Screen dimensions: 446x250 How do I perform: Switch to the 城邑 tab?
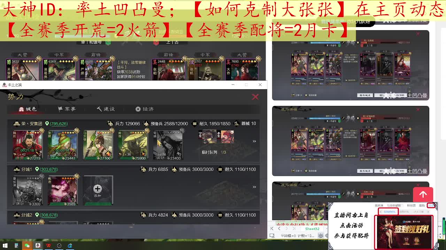[28, 109]
